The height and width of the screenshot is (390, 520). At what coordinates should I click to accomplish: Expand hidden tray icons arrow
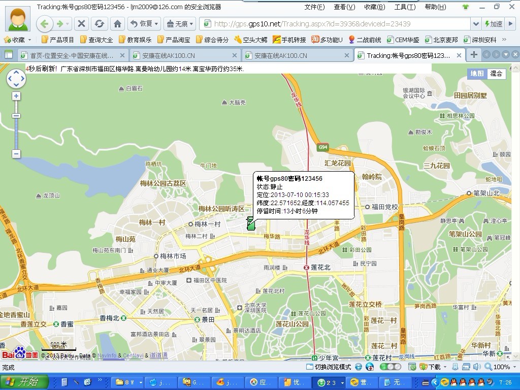tap(435, 382)
